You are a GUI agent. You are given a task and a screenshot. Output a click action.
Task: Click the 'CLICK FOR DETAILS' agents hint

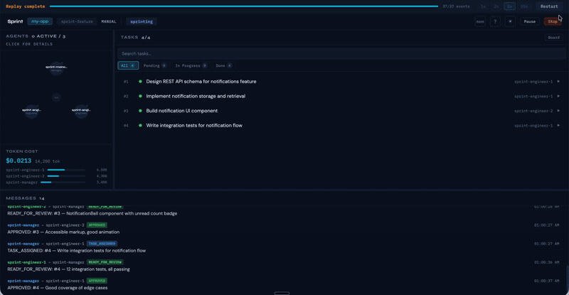[x=29, y=44]
